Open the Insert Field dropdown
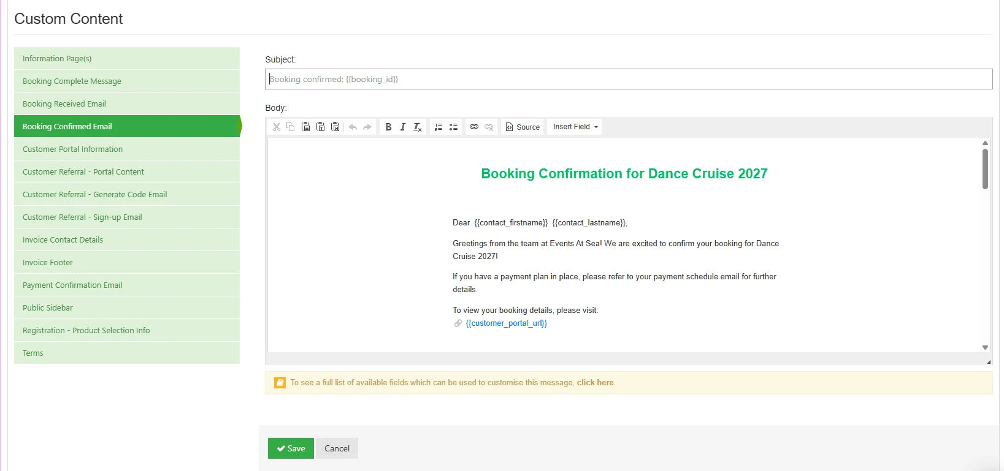Screen dimensions: 1004x471 [575, 127]
